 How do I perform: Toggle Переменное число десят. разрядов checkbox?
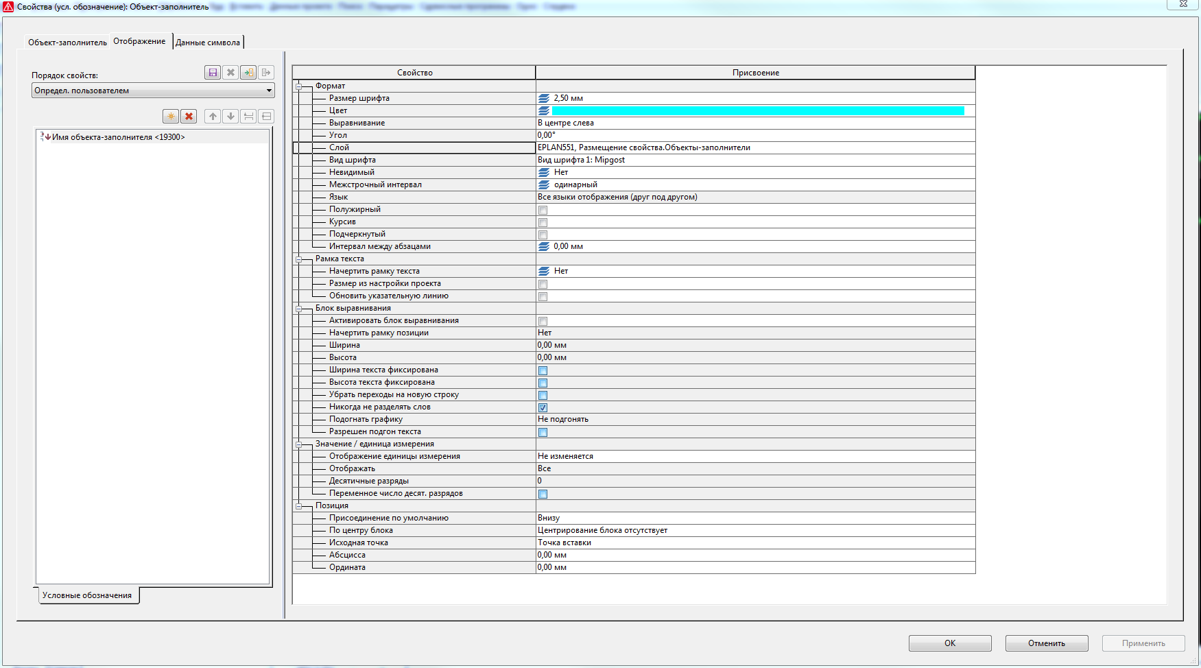click(543, 494)
